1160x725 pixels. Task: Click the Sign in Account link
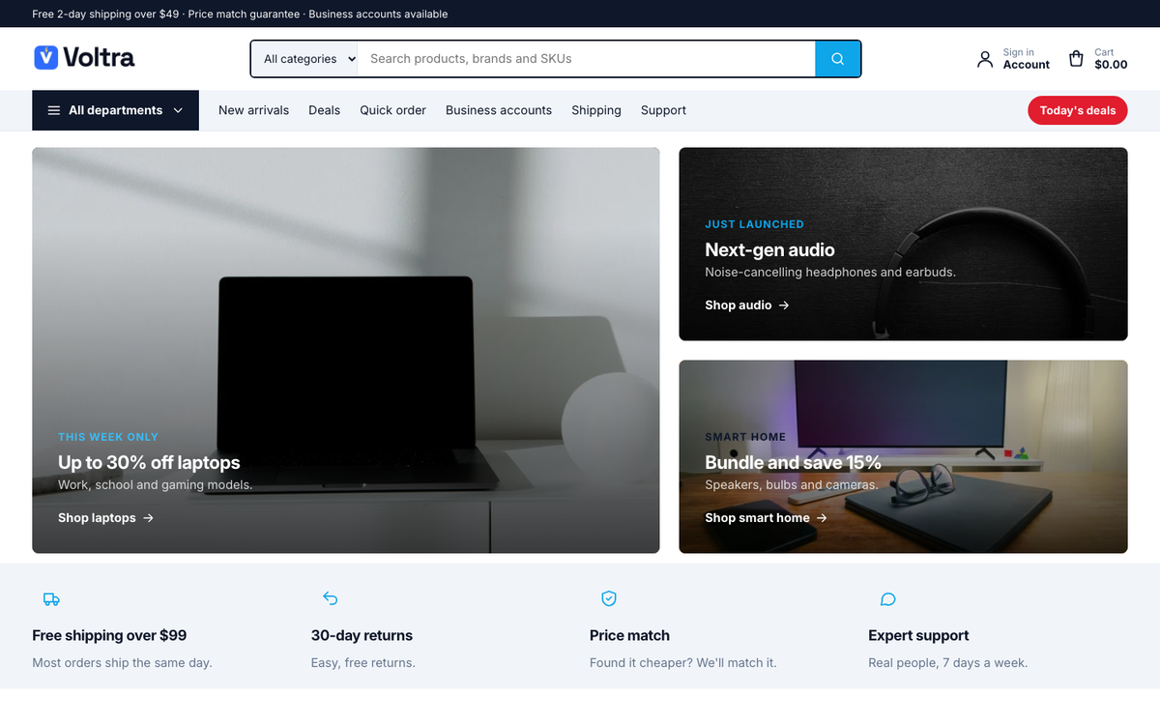point(1013,59)
